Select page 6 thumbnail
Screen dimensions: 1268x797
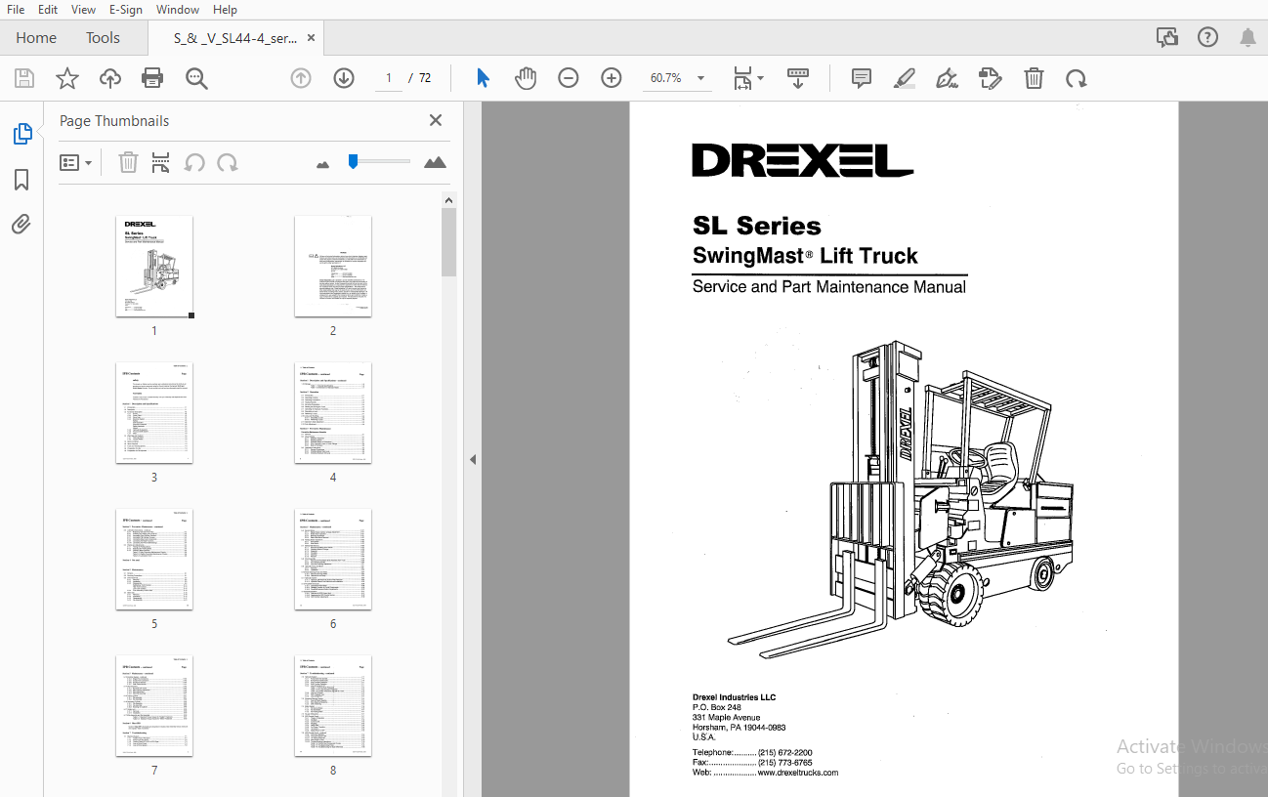click(x=333, y=560)
